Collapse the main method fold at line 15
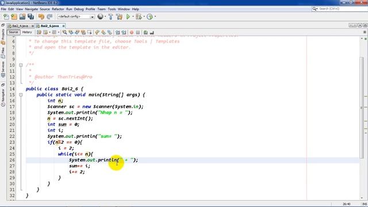This screenshot has width=368, height=207. click(21, 95)
